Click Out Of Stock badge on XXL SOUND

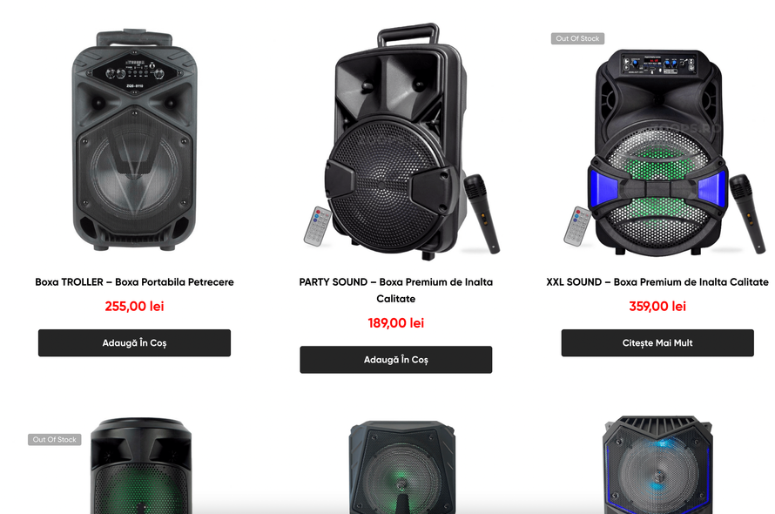click(x=577, y=38)
